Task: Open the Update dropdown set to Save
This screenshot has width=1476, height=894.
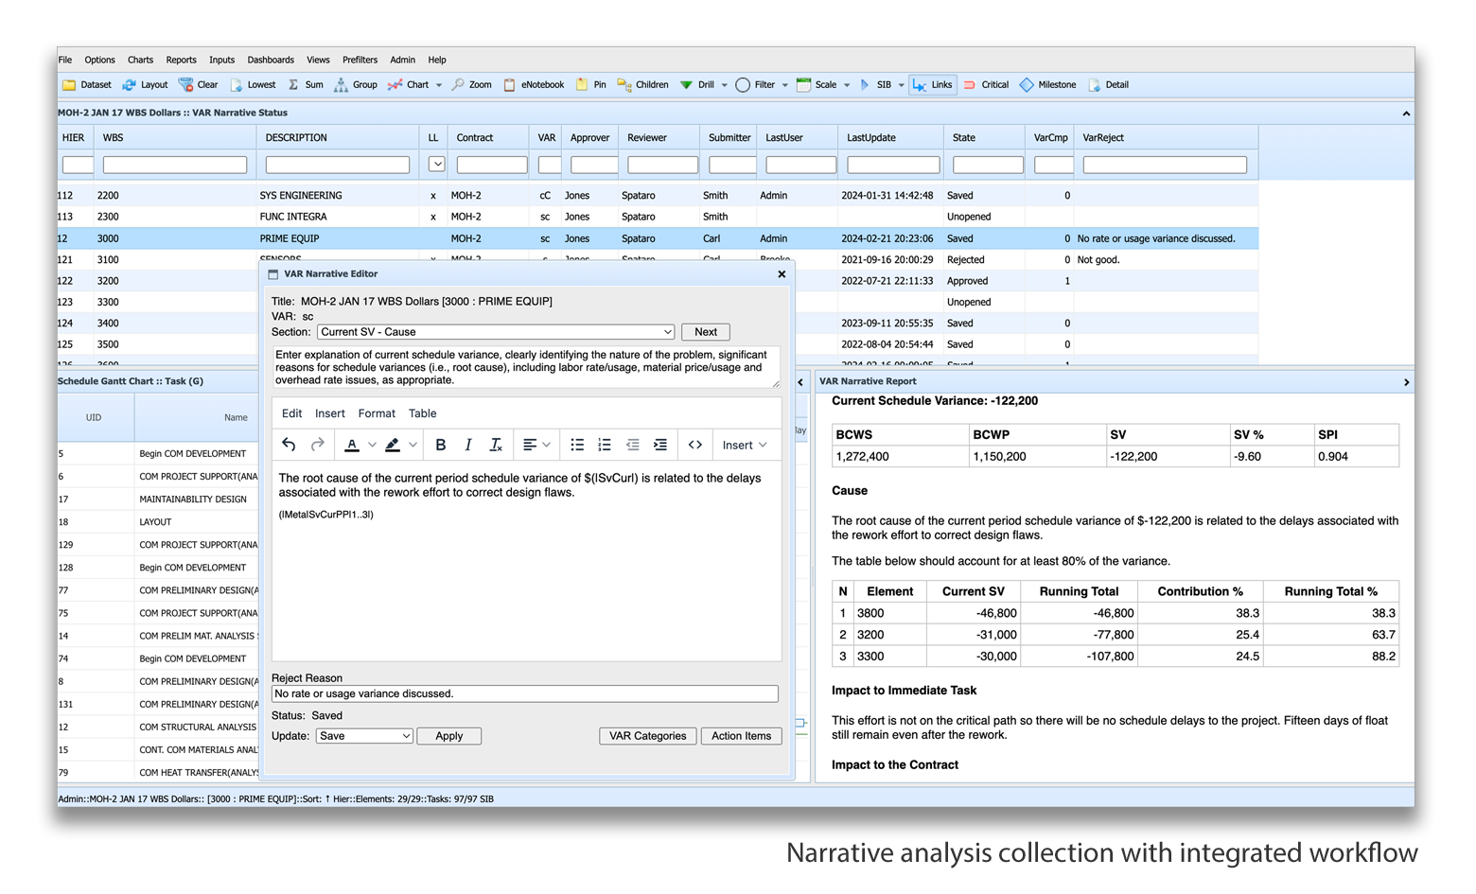Action: pyautogui.click(x=364, y=736)
